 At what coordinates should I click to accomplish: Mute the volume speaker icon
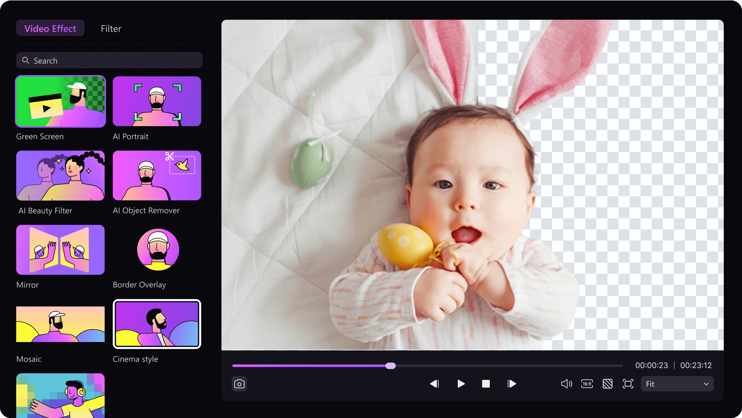566,384
